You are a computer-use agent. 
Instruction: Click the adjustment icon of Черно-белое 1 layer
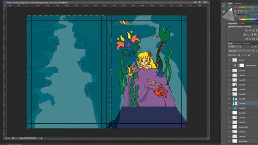(x=235, y=65)
